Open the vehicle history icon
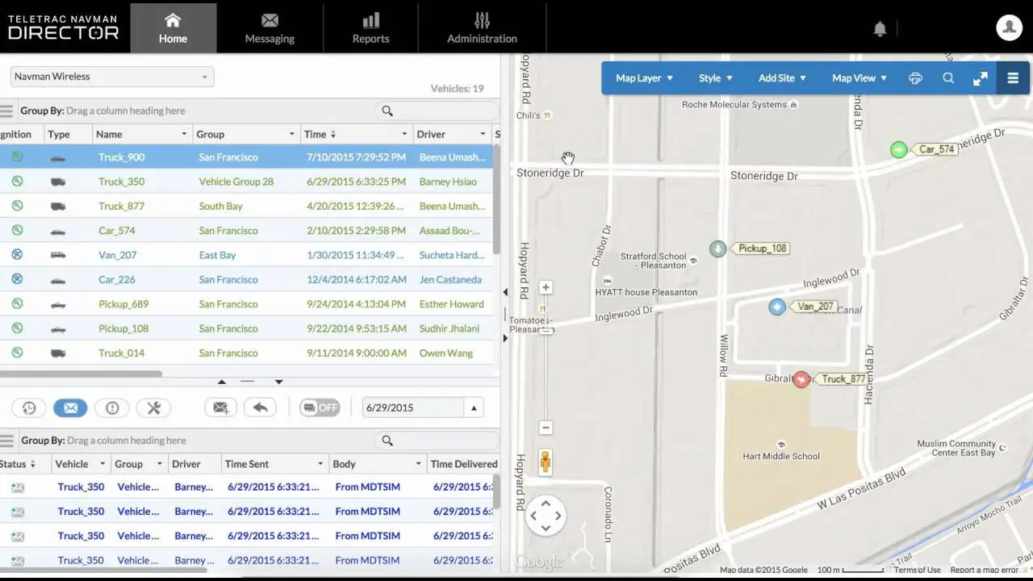The height and width of the screenshot is (581, 1033). (29, 408)
